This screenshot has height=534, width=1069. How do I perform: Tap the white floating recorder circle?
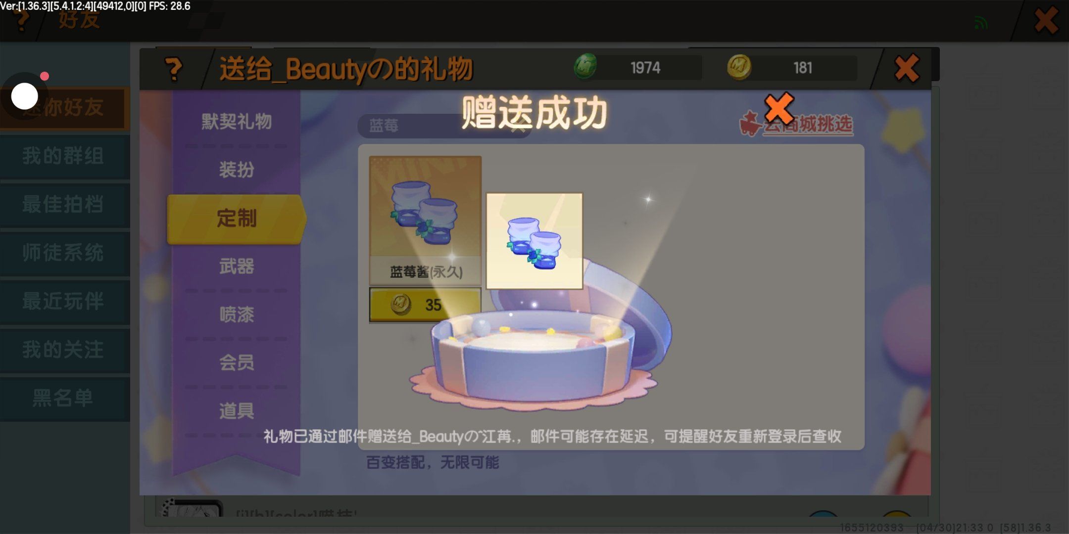25,96
